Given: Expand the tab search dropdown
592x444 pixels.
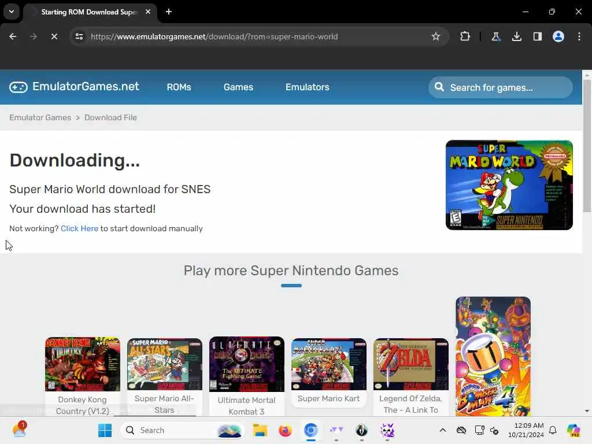Looking at the screenshot, I should 12,12.
